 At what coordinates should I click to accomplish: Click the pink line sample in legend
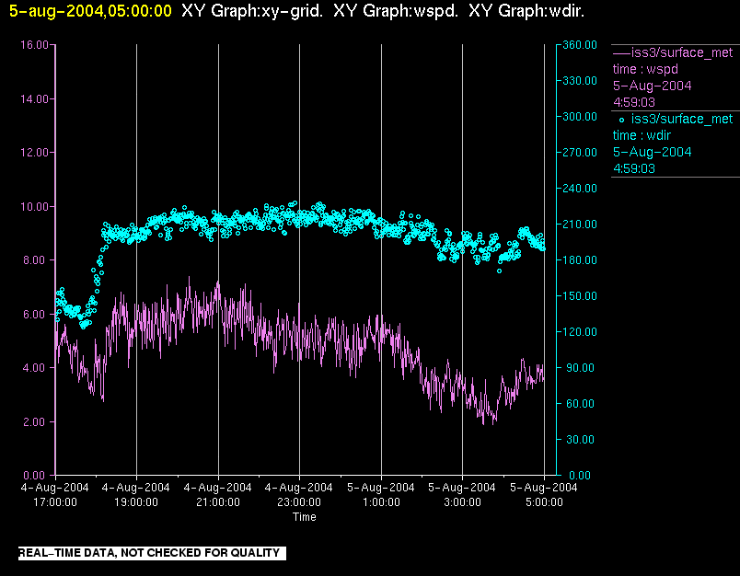tap(621, 52)
